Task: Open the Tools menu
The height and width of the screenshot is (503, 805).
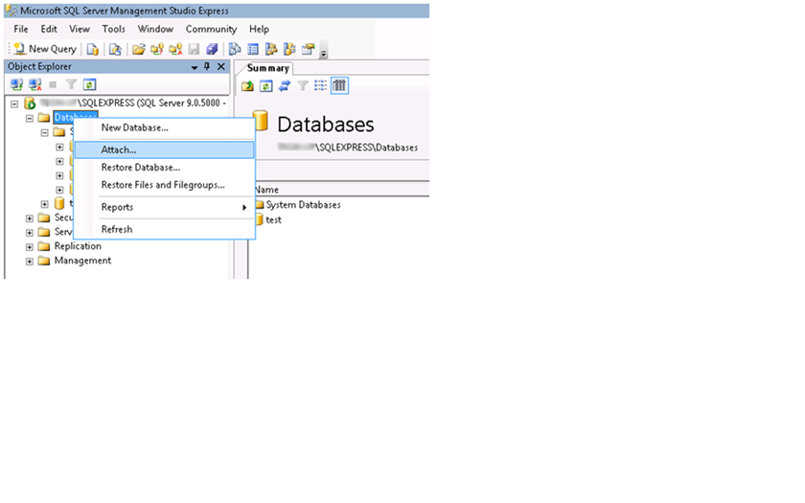Action: 113,30
